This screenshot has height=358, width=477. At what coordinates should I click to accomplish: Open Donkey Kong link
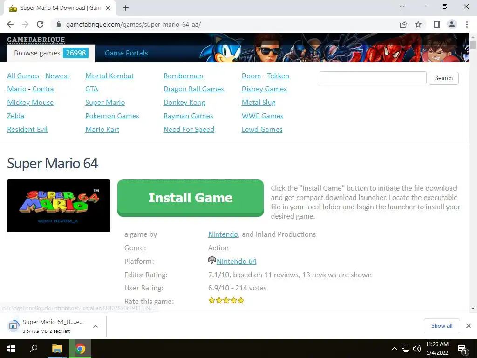click(184, 102)
